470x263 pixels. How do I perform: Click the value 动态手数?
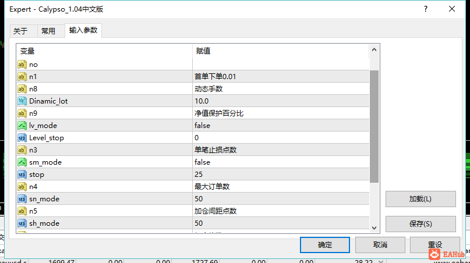click(x=209, y=89)
